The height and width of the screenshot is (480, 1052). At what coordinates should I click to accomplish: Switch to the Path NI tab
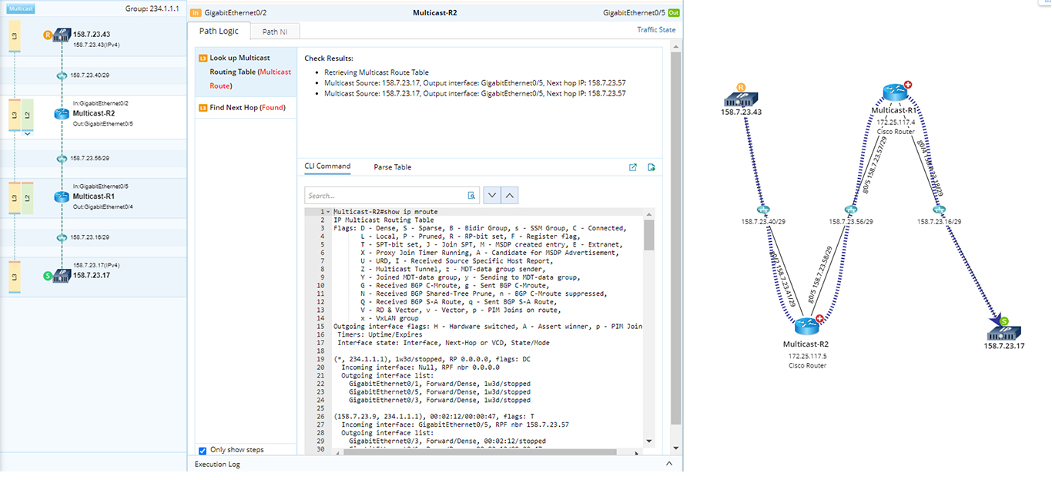coord(274,31)
